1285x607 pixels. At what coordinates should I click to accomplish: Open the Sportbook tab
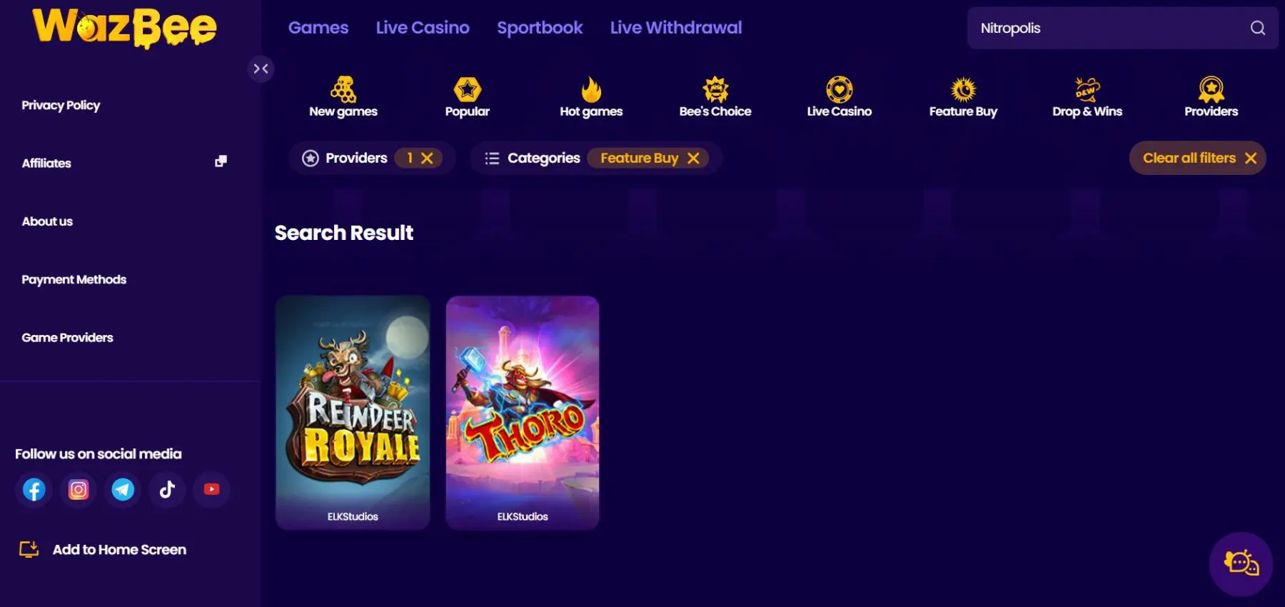click(x=540, y=27)
